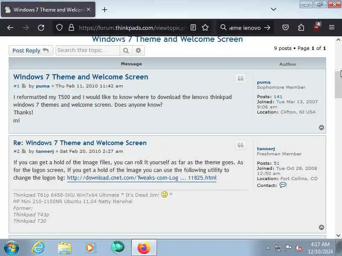Screen dimensions: 342x256
Task: Open the Windows Start menu
Action: [12, 247]
